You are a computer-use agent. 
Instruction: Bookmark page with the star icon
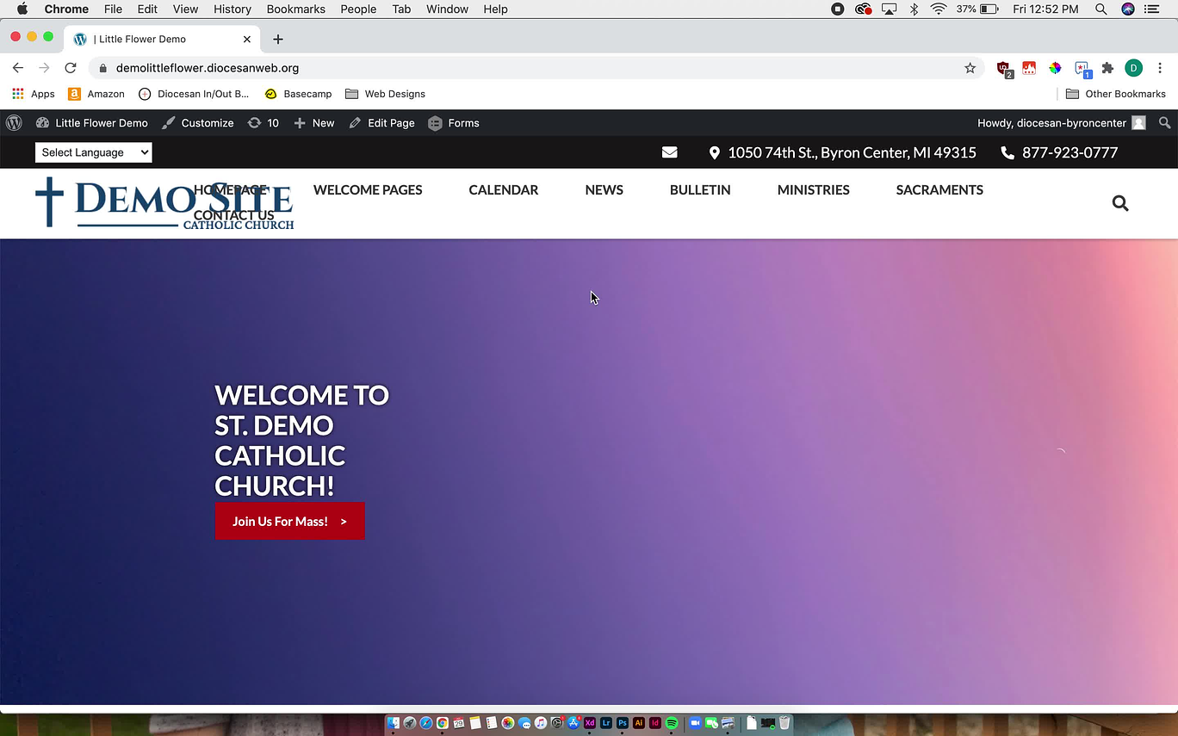[x=970, y=68]
